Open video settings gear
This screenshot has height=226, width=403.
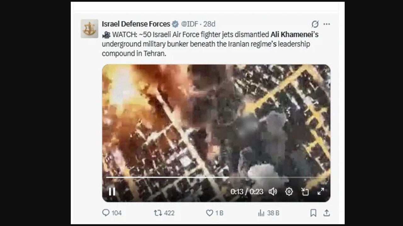(289, 191)
